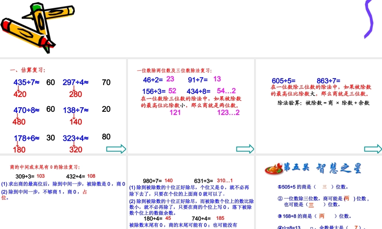Click the green arrow on the division review slide

[245, 149]
